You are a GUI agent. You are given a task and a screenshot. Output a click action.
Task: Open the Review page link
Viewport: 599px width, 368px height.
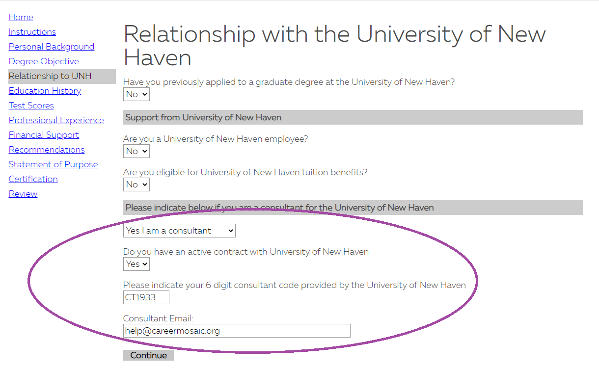[x=23, y=194]
